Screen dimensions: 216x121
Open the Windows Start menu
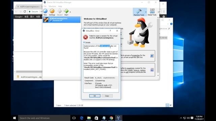tap(15, 118)
